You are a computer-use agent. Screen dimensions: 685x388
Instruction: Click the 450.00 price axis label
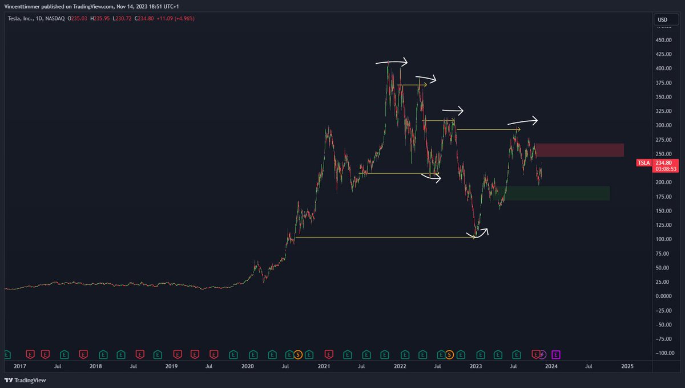tap(663, 40)
